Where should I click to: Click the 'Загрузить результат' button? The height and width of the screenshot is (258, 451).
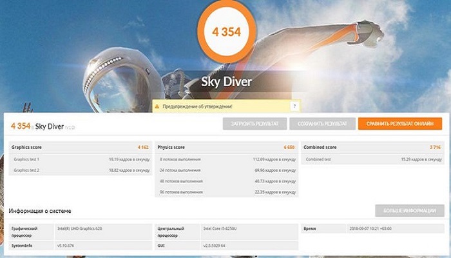click(254, 124)
